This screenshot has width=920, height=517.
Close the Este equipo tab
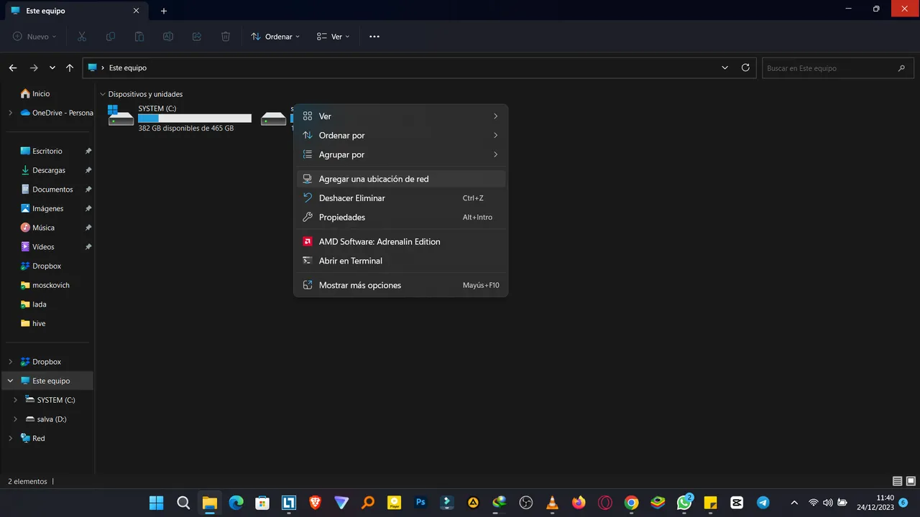(x=136, y=11)
